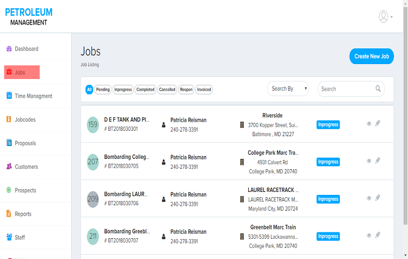Click building icon next to Riverside address
Screen dimensions: 408x259
tap(242, 125)
